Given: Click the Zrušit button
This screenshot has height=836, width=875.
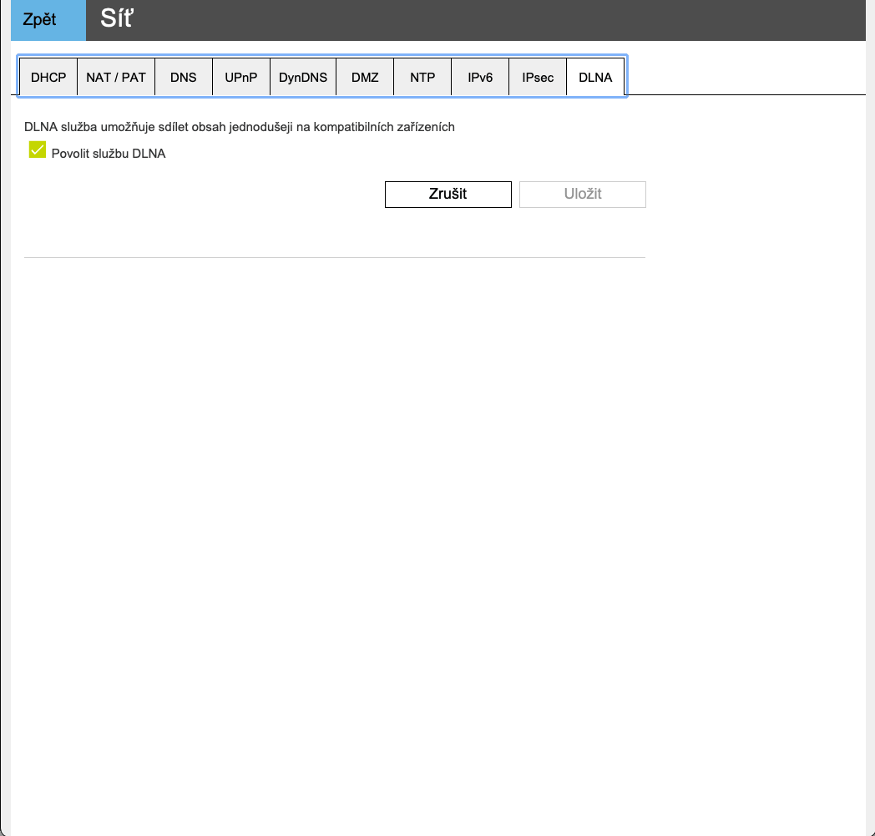Looking at the screenshot, I should (448, 195).
